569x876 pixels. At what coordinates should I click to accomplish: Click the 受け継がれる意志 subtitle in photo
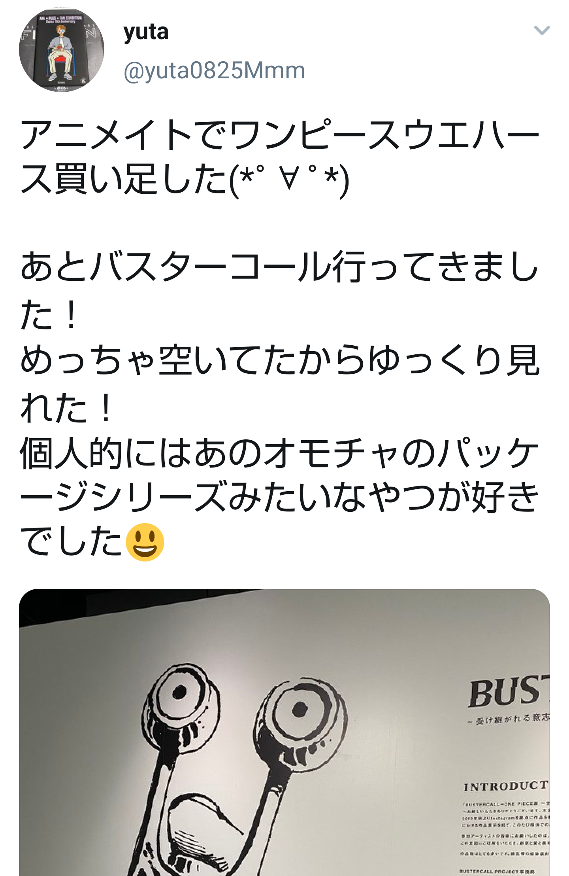508,719
